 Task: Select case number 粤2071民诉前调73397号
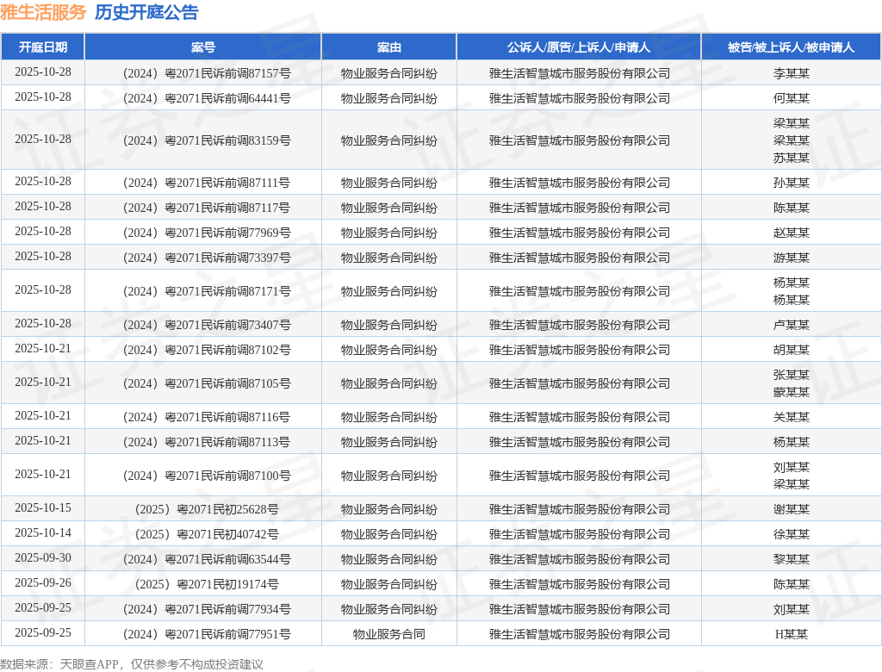point(207,258)
